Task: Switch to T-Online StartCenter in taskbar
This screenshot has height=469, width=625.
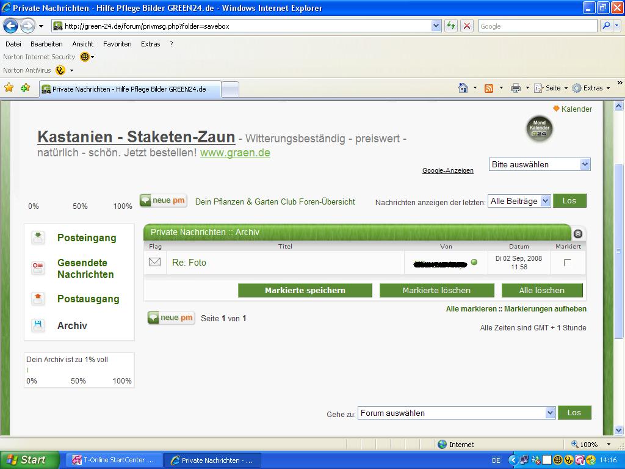Action: click(114, 460)
